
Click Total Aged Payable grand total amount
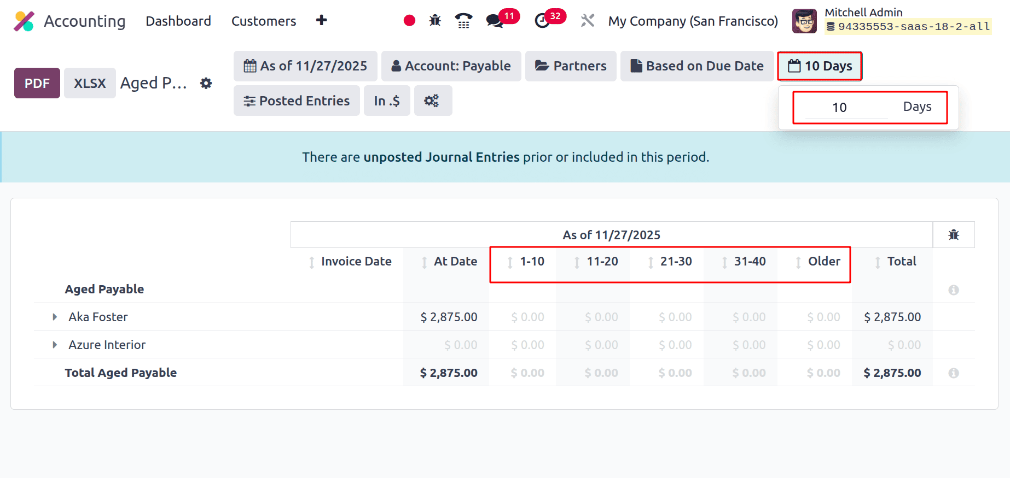point(892,373)
